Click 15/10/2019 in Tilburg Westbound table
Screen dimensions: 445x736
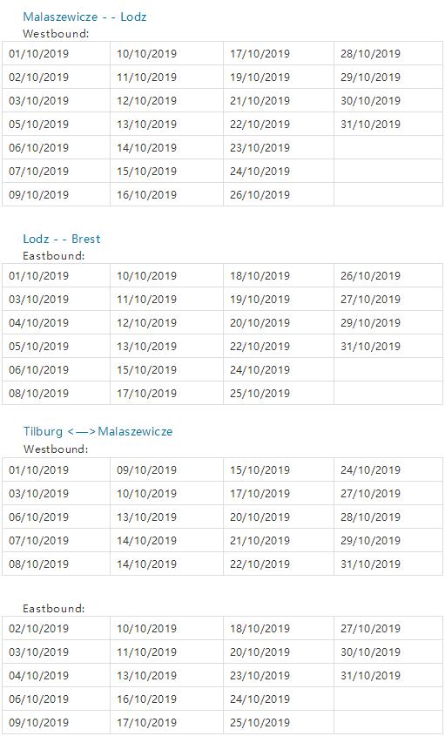tap(260, 469)
